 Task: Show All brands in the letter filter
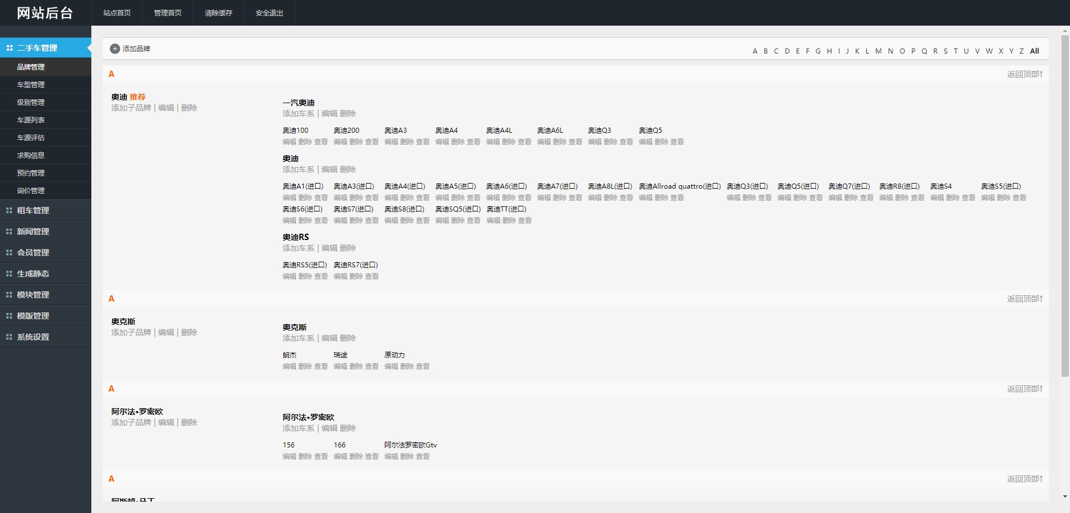1035,51
